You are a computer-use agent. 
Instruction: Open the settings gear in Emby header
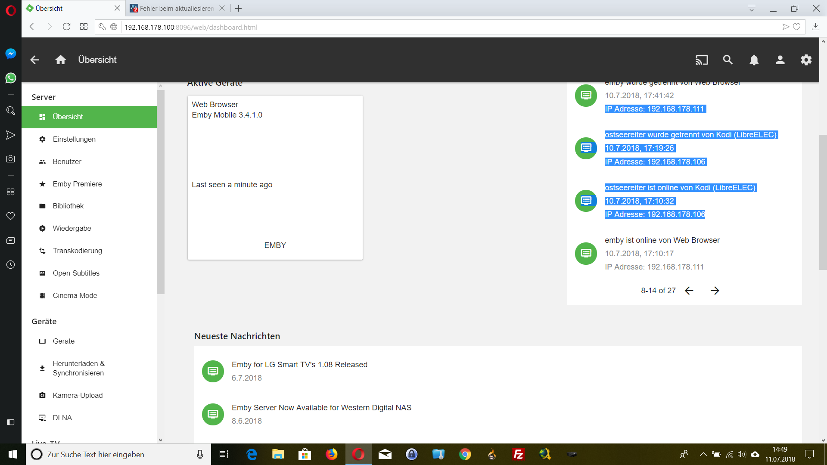(806, 60)
